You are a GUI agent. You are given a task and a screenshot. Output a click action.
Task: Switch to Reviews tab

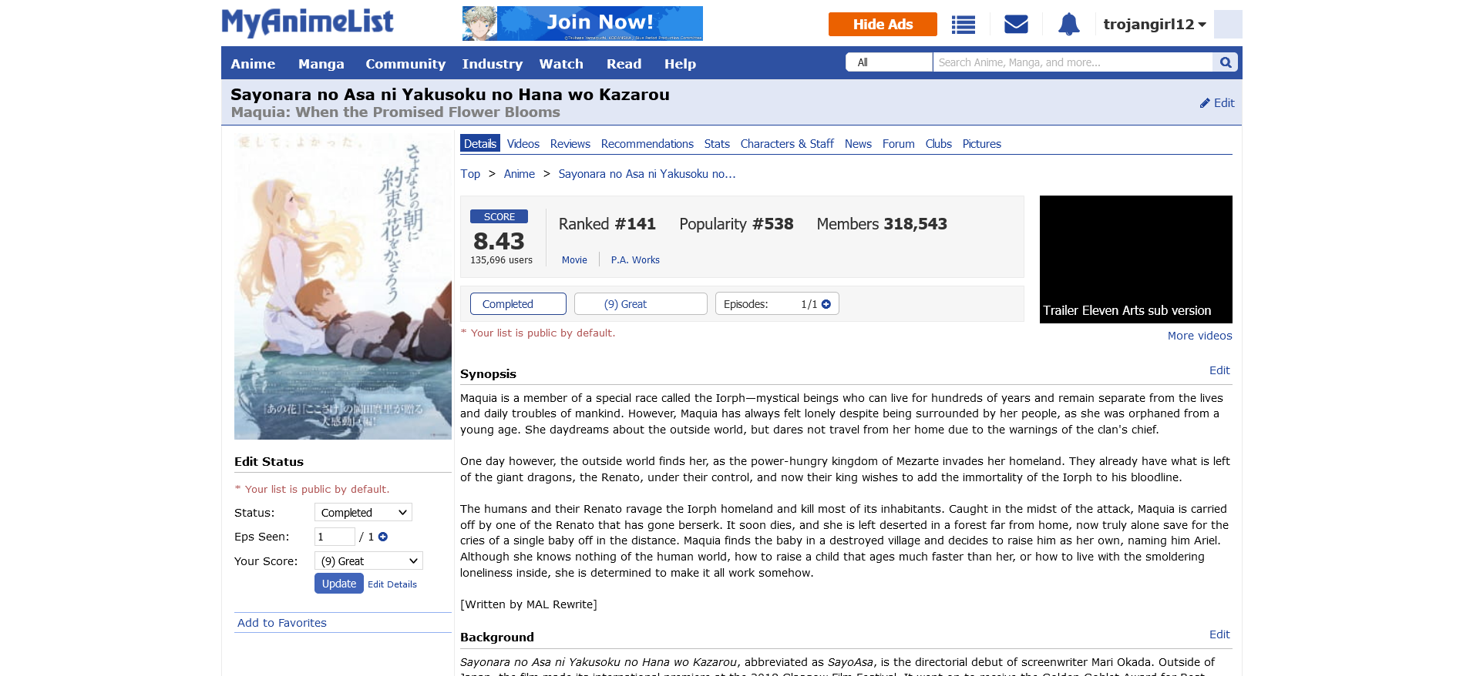570,144
